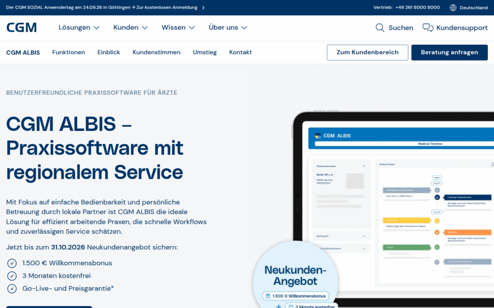
Task: Click the 1.500 € Willkommensbonus pill badge
Action: click(x=296, y=296)
